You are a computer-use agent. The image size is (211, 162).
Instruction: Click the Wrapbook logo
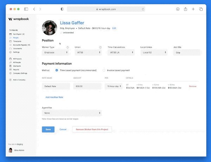click(19, 19)
